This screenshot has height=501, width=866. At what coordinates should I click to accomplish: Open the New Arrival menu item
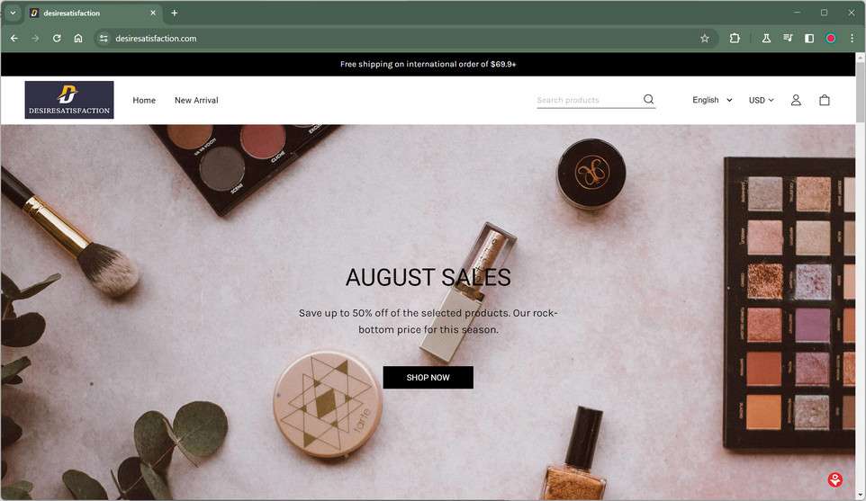click(196, 100)
